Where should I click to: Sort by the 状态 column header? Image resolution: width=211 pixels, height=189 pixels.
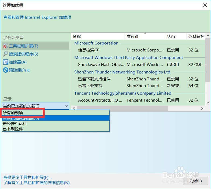(x=176, y=36)
